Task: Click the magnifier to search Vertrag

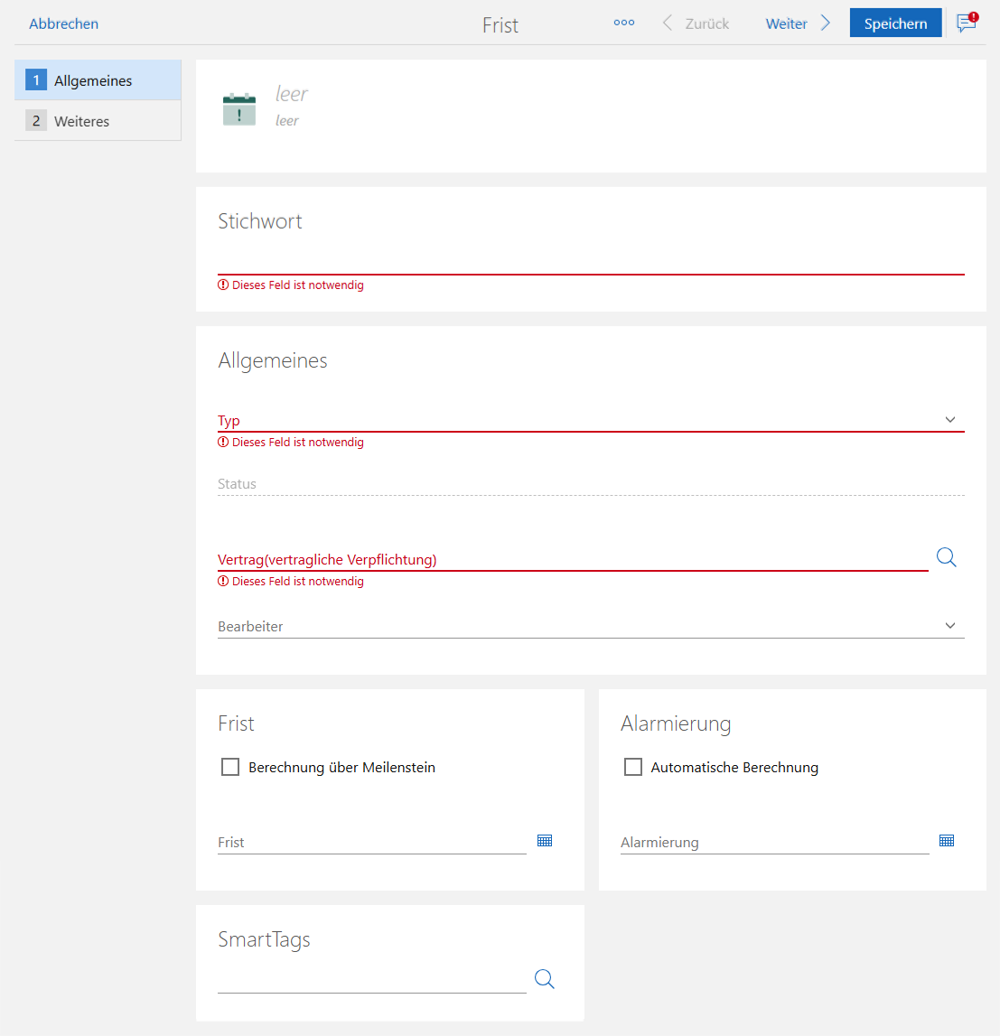Action: tap(946, 557)
